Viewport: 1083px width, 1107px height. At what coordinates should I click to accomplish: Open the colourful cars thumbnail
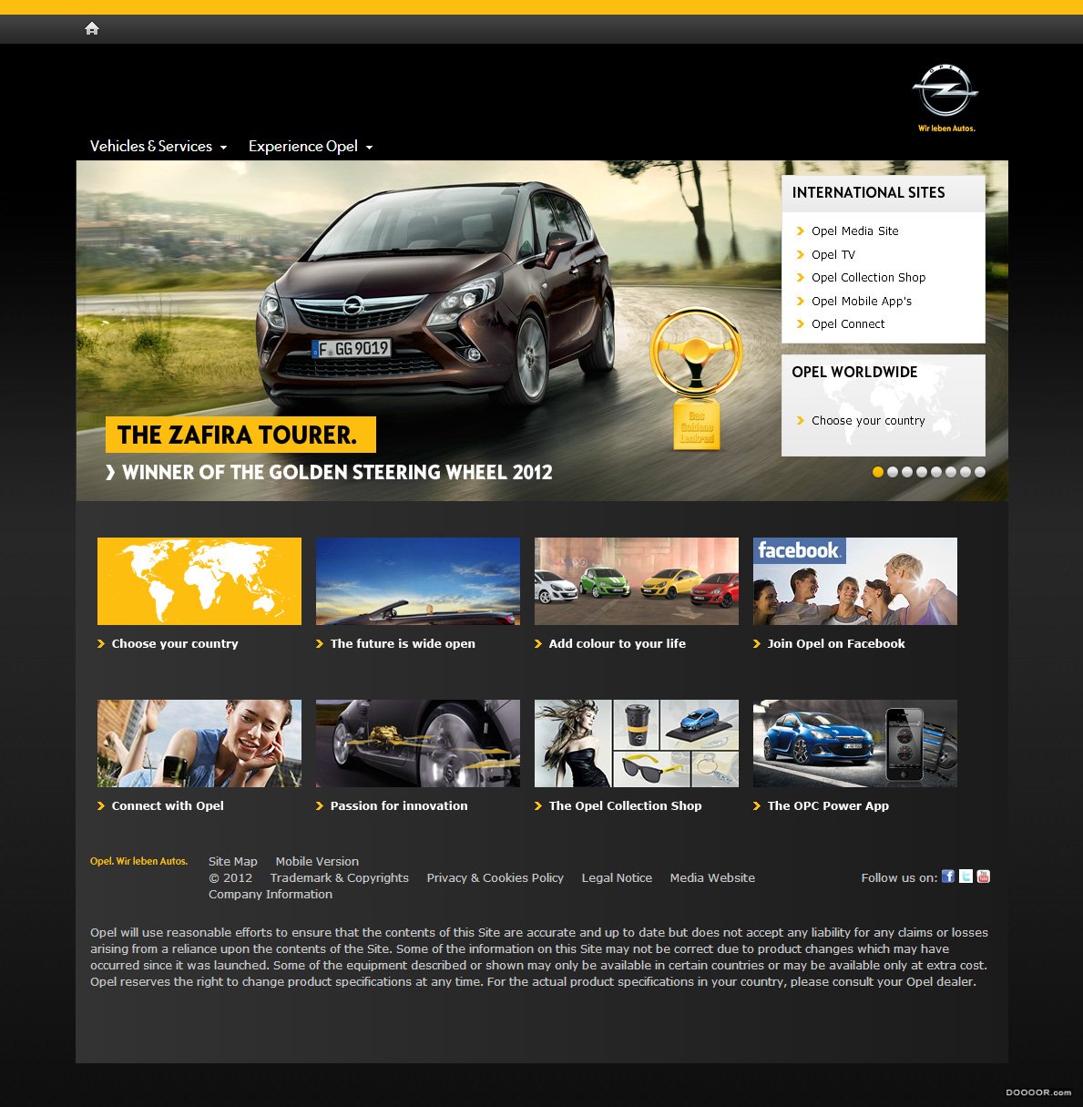pyautogui.click(x=637, y=581)
